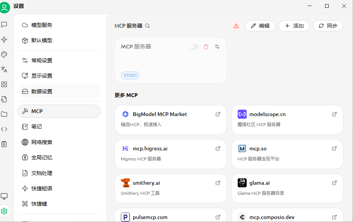Viewport: 353px width, 222px height.
Task: Open the modelscope.cn card
Action: pos(287,120)
